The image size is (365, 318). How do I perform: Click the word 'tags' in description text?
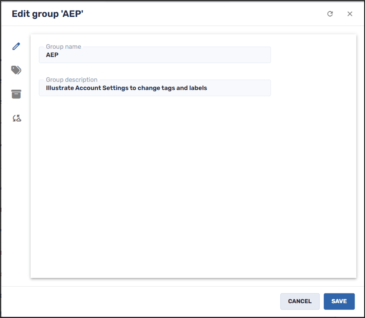(x=168, y=88)
